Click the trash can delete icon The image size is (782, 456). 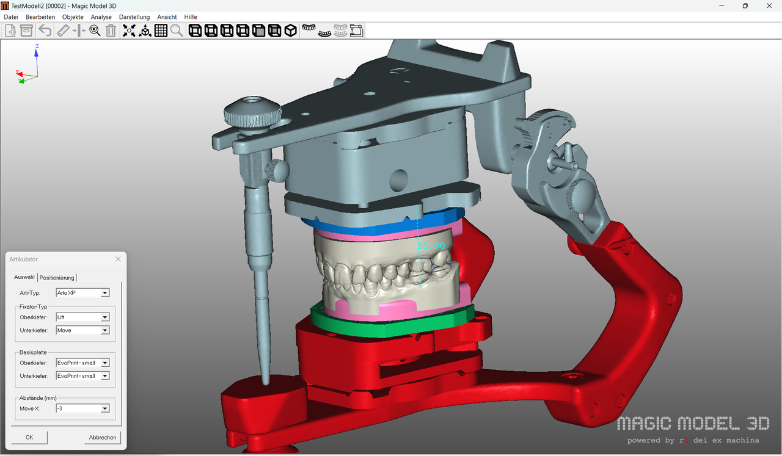pyautogui.click(x=111, y=31)
